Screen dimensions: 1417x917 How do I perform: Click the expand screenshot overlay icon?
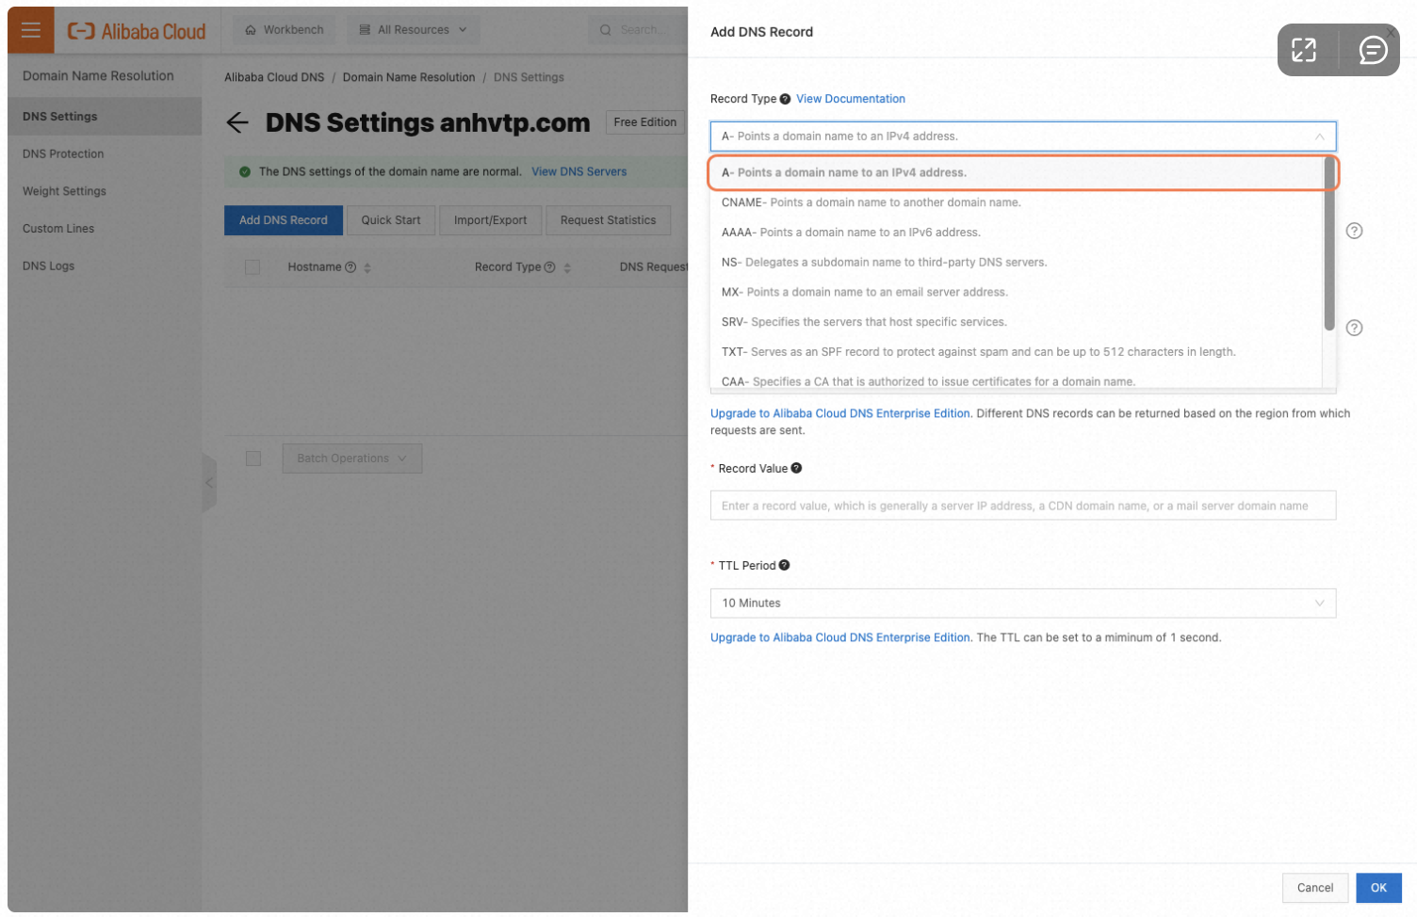1304,50
